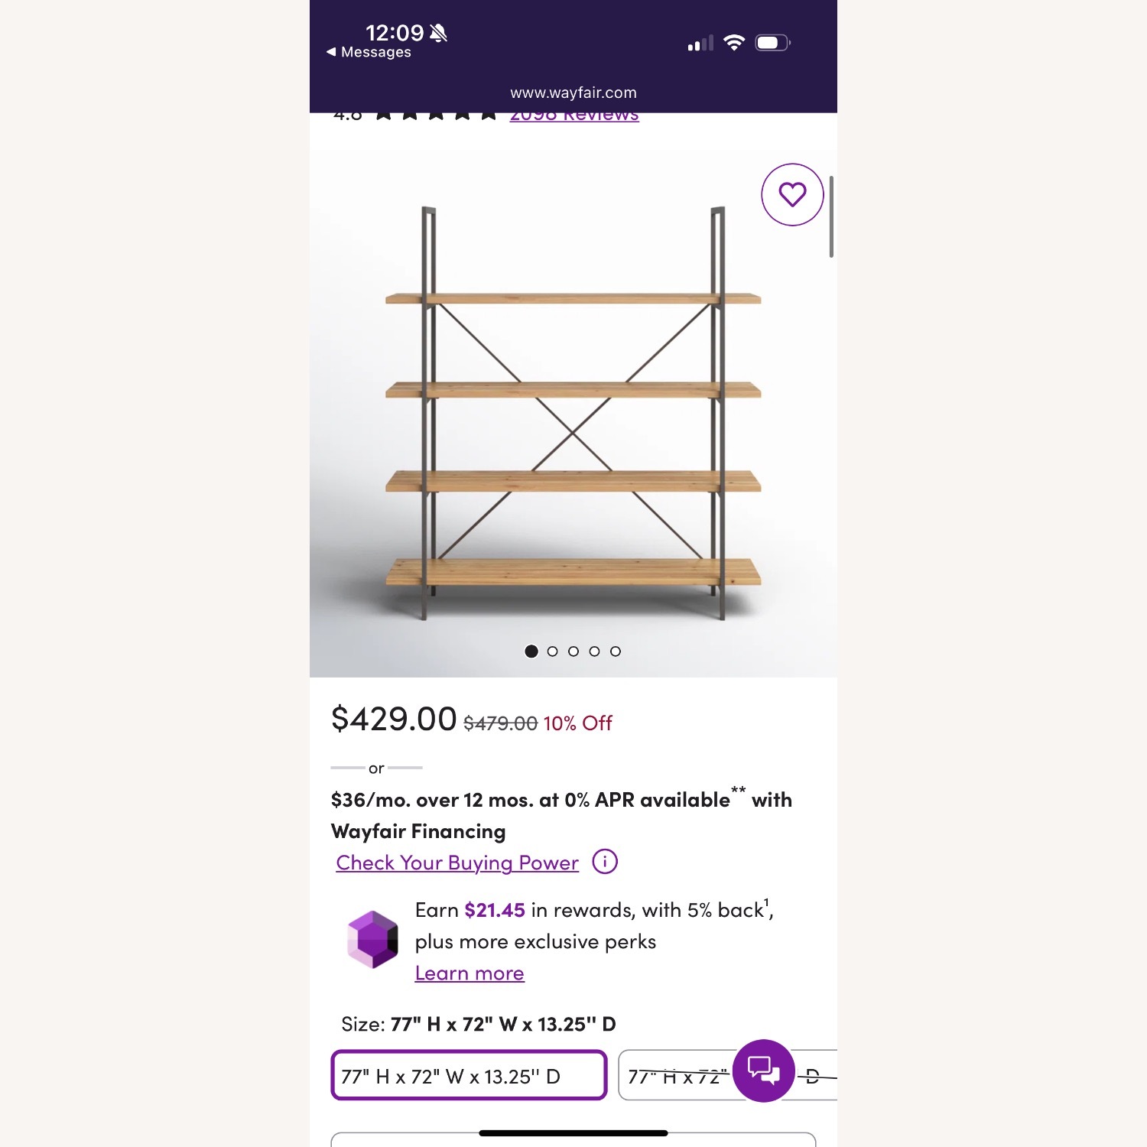Tap the www.wayfair.com address text
Screen dimensions: 1147x1147
[x=573, y=93]
